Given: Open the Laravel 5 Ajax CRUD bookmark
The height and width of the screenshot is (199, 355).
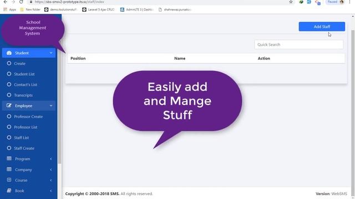Looking at the screenshot, I should [99, 9].
